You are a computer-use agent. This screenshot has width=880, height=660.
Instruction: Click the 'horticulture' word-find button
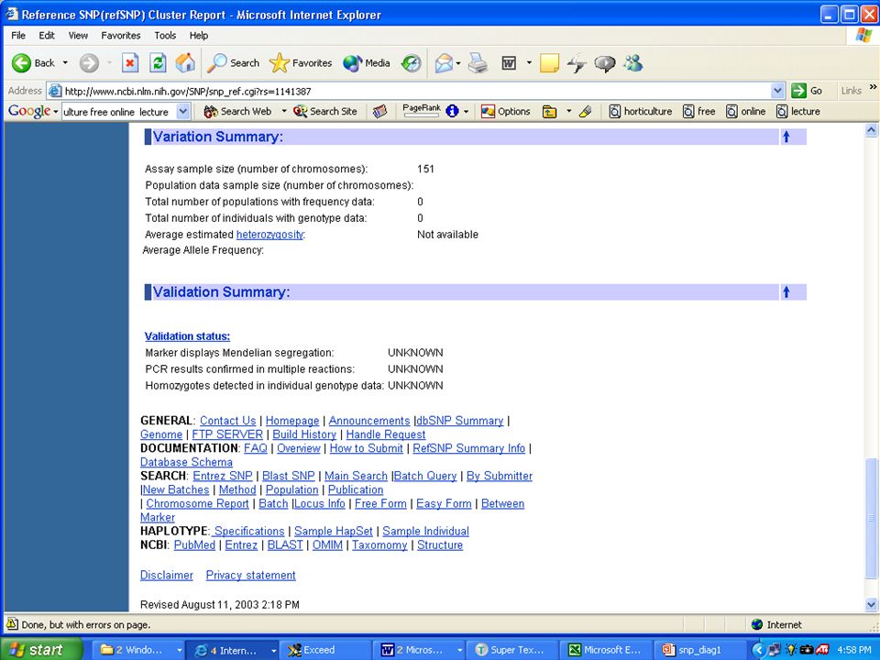click(641, 111)
